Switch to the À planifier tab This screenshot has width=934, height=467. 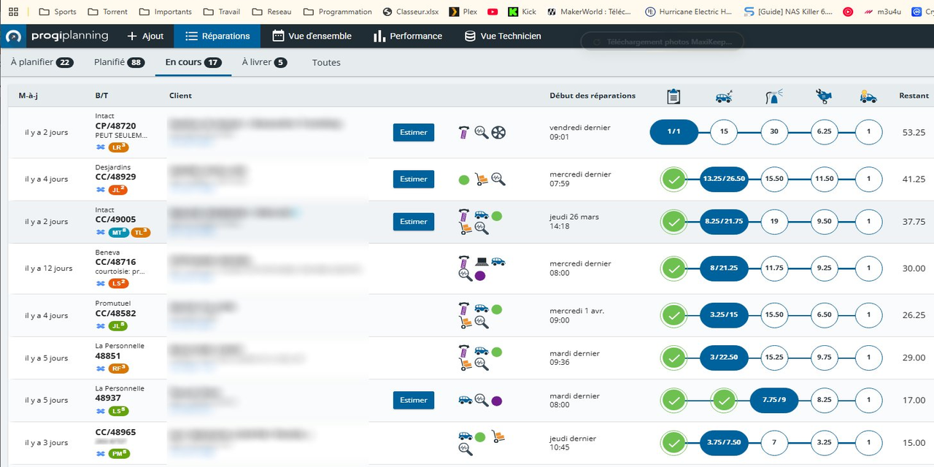[42, 63]
